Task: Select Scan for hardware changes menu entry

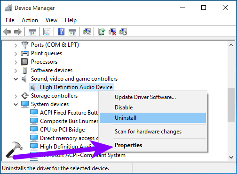Action: 153,132
